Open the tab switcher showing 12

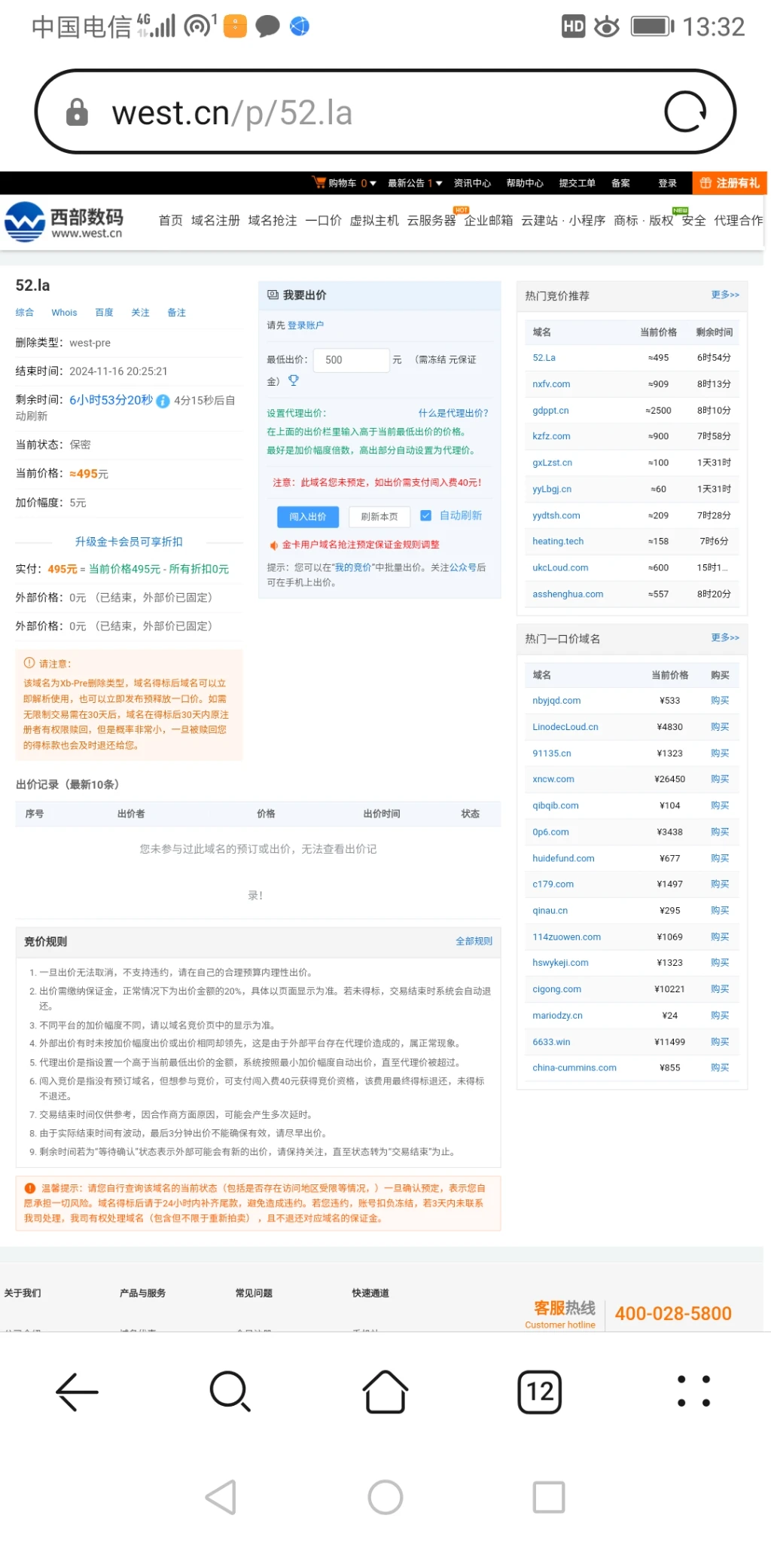tap(539, 1391)
